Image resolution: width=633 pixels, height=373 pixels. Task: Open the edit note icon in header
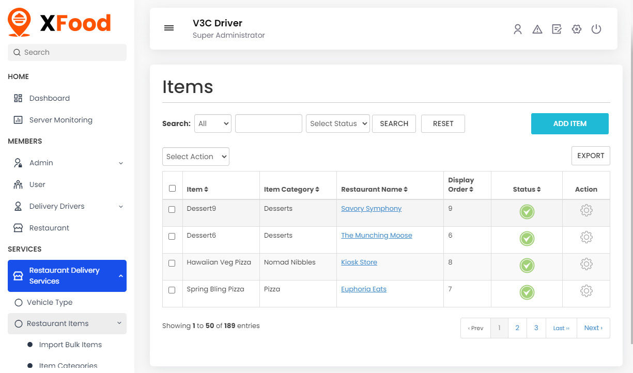(x=557, y=29)
